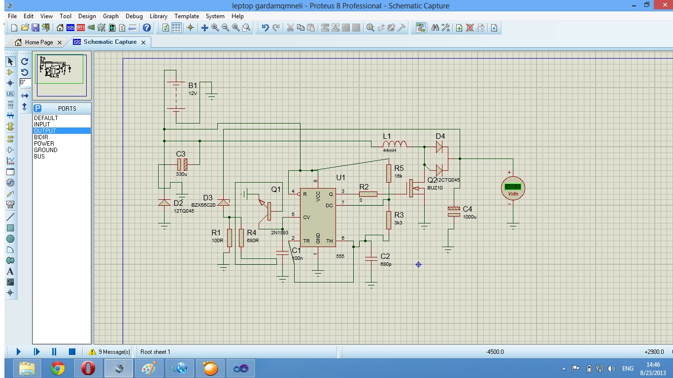
Task: Choose the 2D graphics text tool
Action: [x=10, y=271]
